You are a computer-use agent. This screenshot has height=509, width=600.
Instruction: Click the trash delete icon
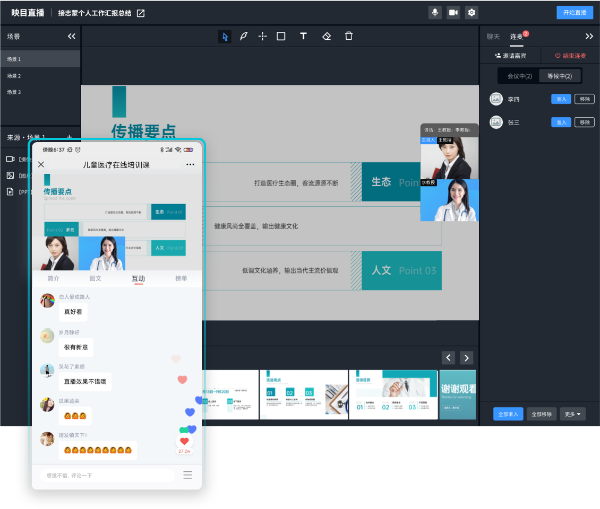(349, 37)
